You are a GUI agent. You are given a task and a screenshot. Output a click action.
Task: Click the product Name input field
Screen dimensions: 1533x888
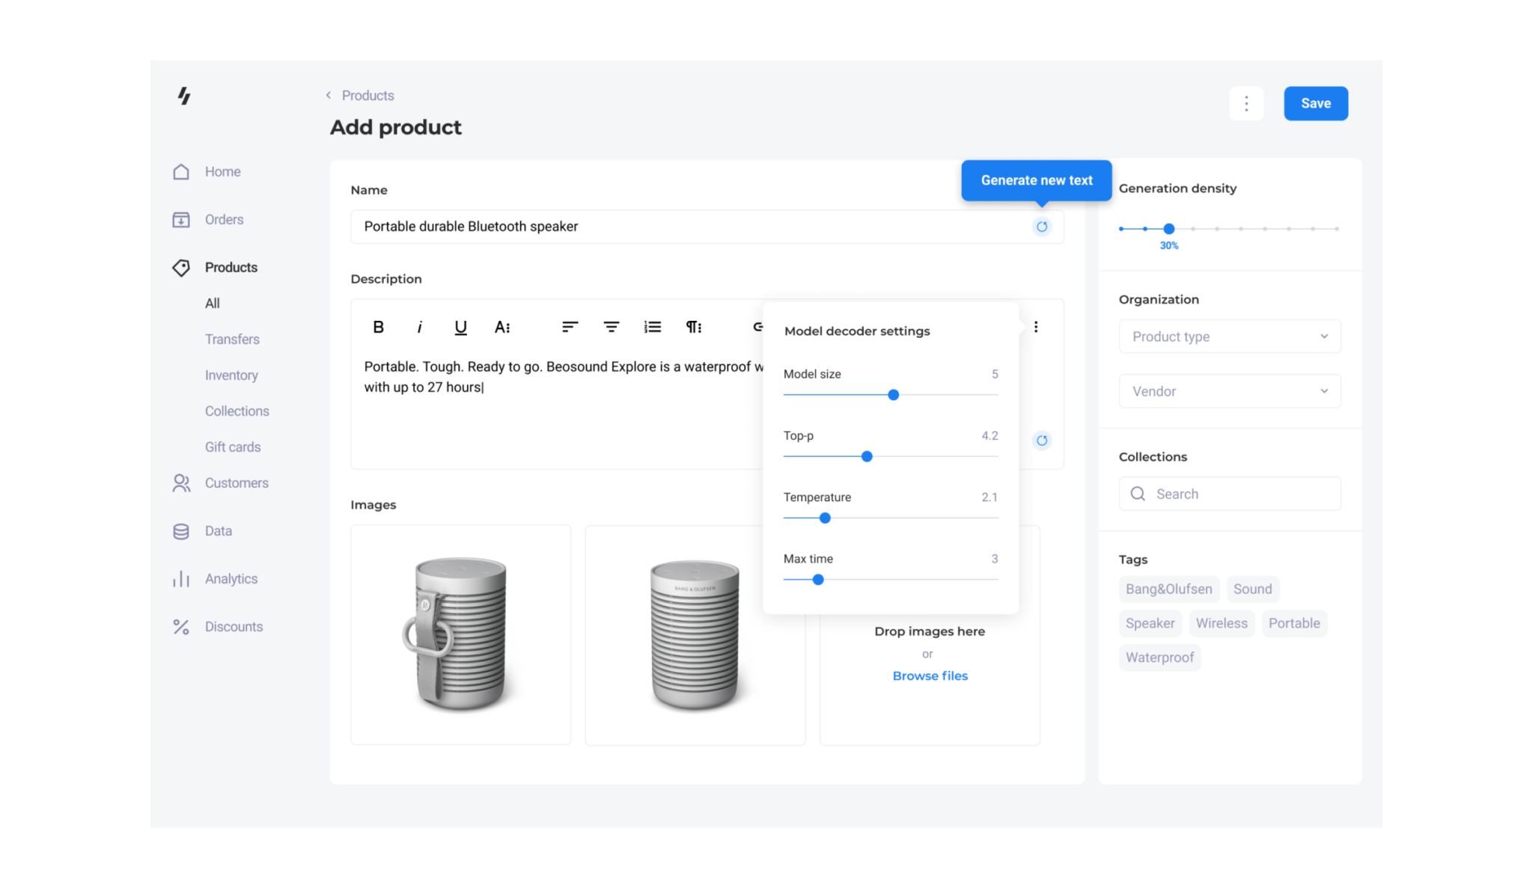pyautogui.click(x=707, y=227)
